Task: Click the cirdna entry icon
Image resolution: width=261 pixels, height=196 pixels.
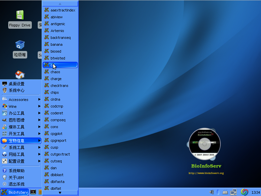Action: click(x=47, y=99)
